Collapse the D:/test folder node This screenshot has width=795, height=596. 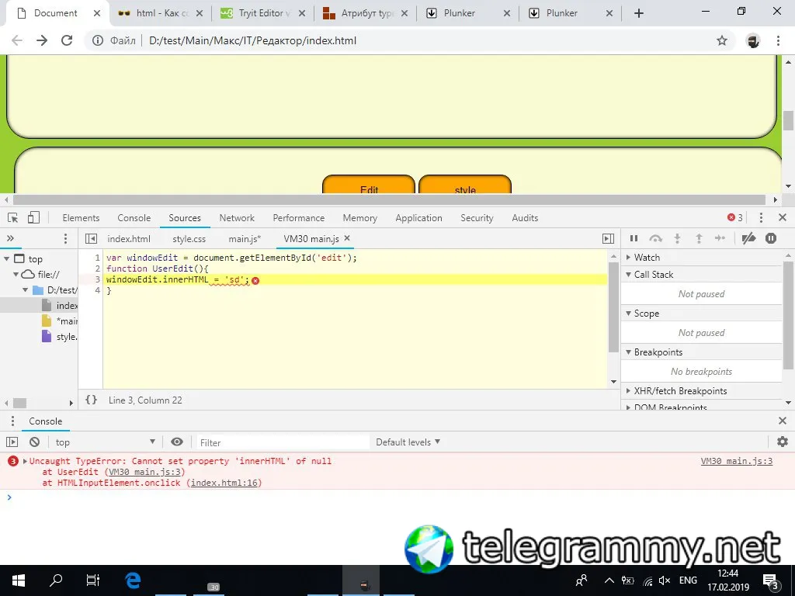[25, 290]
